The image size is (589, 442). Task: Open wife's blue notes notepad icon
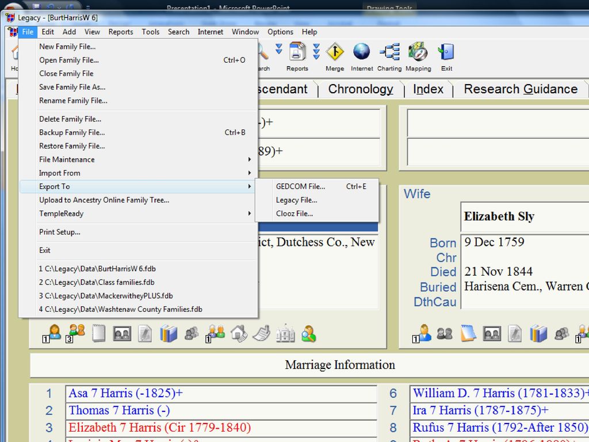pos(468,333)
